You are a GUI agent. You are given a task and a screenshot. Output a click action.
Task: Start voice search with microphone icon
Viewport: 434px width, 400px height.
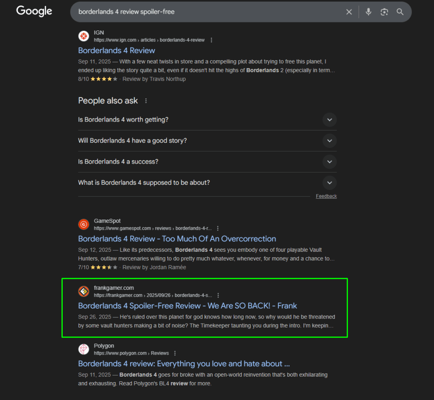pyautogui.click(x=368, y=12)
